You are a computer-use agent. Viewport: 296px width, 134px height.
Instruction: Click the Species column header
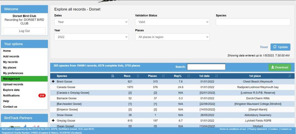pos(62,76)
